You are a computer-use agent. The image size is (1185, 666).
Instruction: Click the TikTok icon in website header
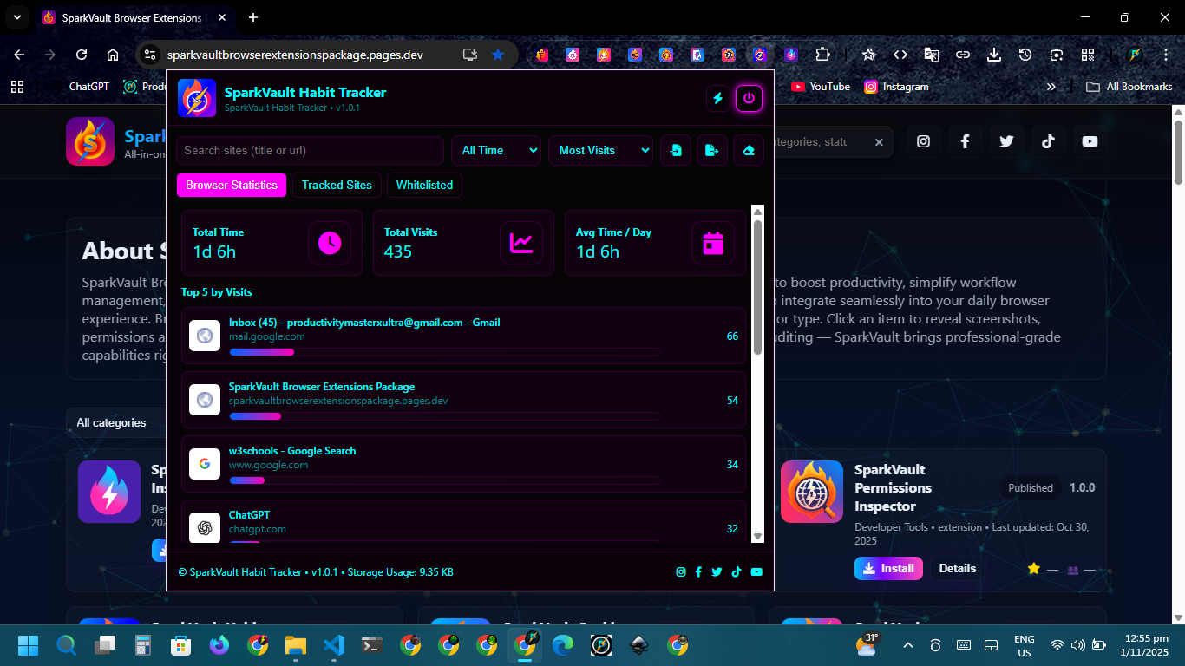(x=1048, y=141)
